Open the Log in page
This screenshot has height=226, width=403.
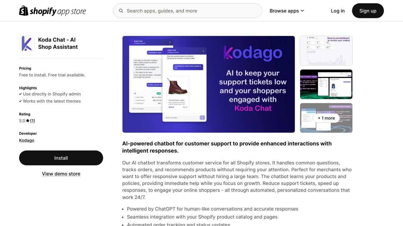pos(338,11)
